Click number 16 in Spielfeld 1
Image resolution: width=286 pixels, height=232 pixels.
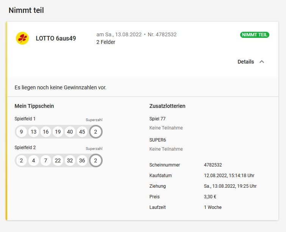point(45,132)
